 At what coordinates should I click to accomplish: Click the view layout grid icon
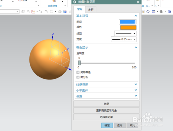pos(154,11)
